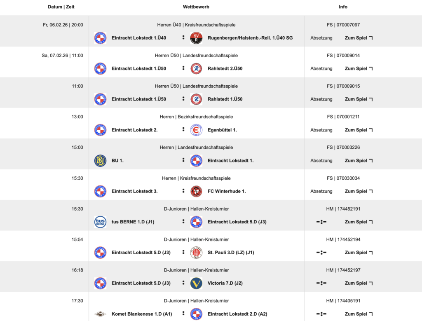The width and height of the screenshot is (422, 321).
Task: Click the Komet Blankenese club logo
Action: coord(100,314)
